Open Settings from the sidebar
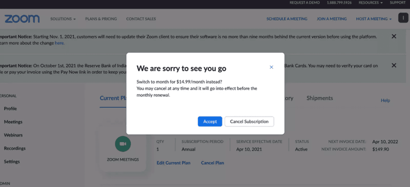This screenshot has height=187, width=410. [12, 161]
